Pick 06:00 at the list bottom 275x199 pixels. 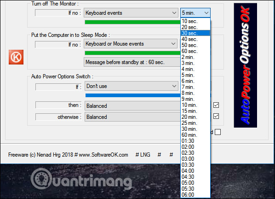[195, 194]
